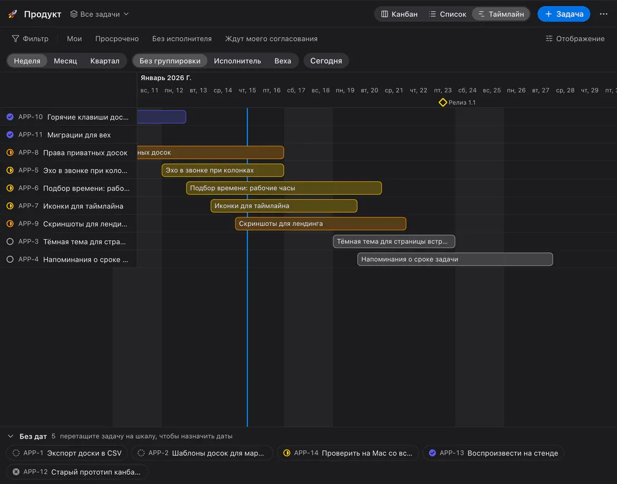Switch to the Список view
617x484 pixels.
[447, 14]
